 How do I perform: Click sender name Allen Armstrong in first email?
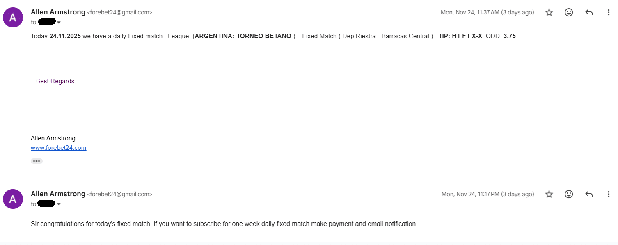(x=58, y=12)
